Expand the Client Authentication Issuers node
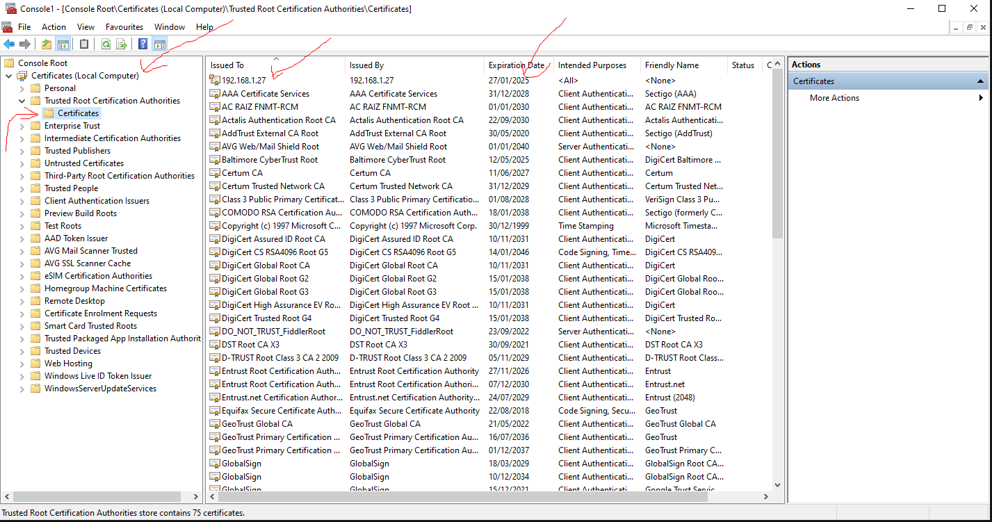992x522 pixels. pos(22,201)
